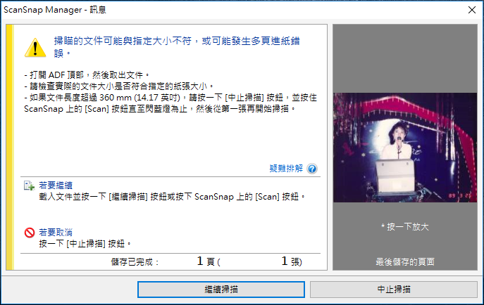Click the blue warning headline about size mismatch
Screen dimensions: 484x305
pos(177,47)
